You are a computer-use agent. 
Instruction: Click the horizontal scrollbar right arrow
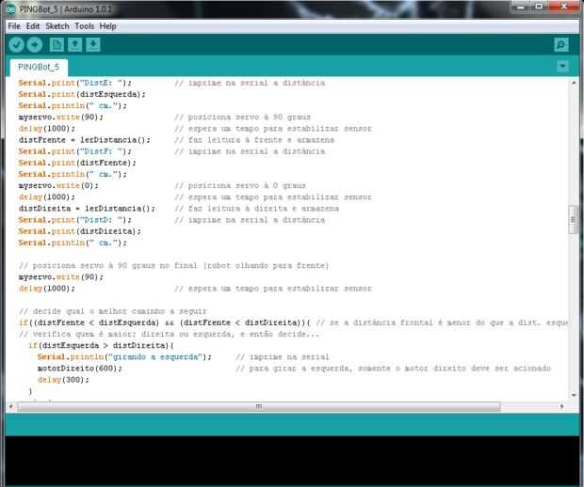[562, 407]
